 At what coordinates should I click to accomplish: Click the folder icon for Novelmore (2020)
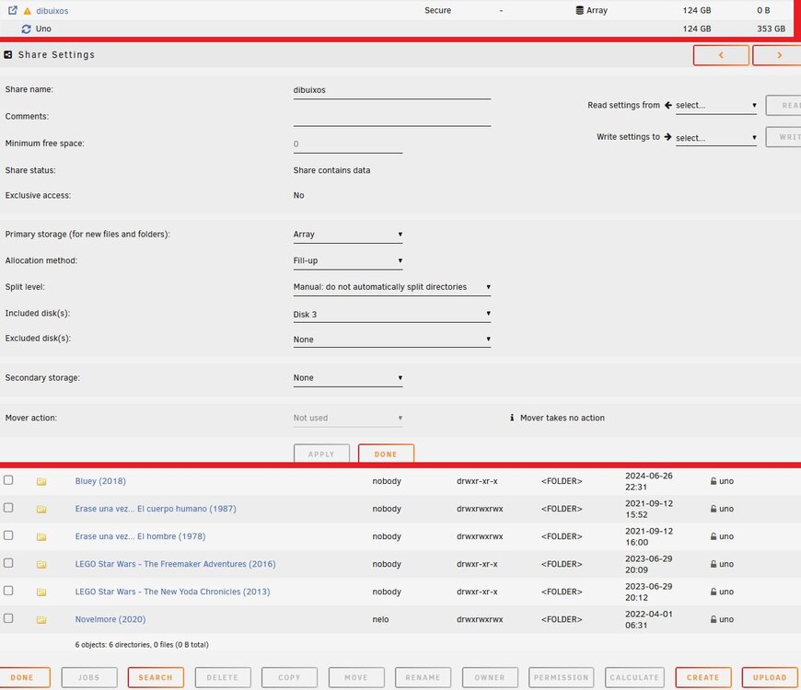tap(41, 619)
